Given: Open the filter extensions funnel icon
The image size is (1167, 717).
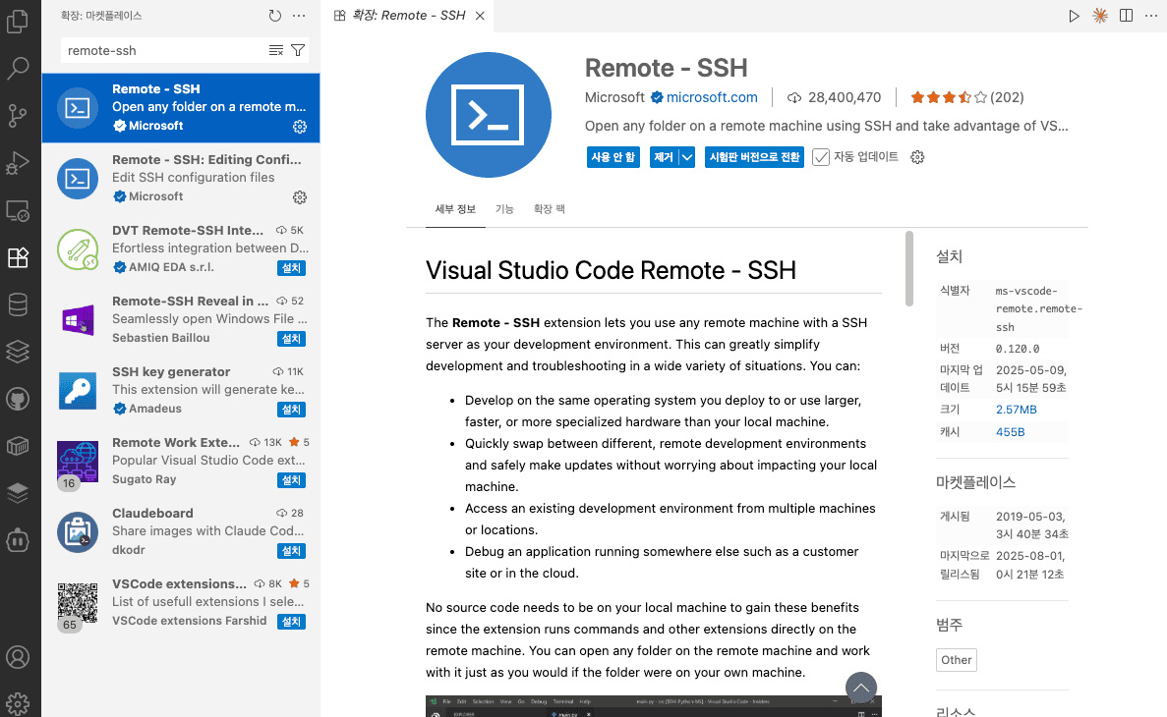Looking at the screenshot, I should 298,50.
